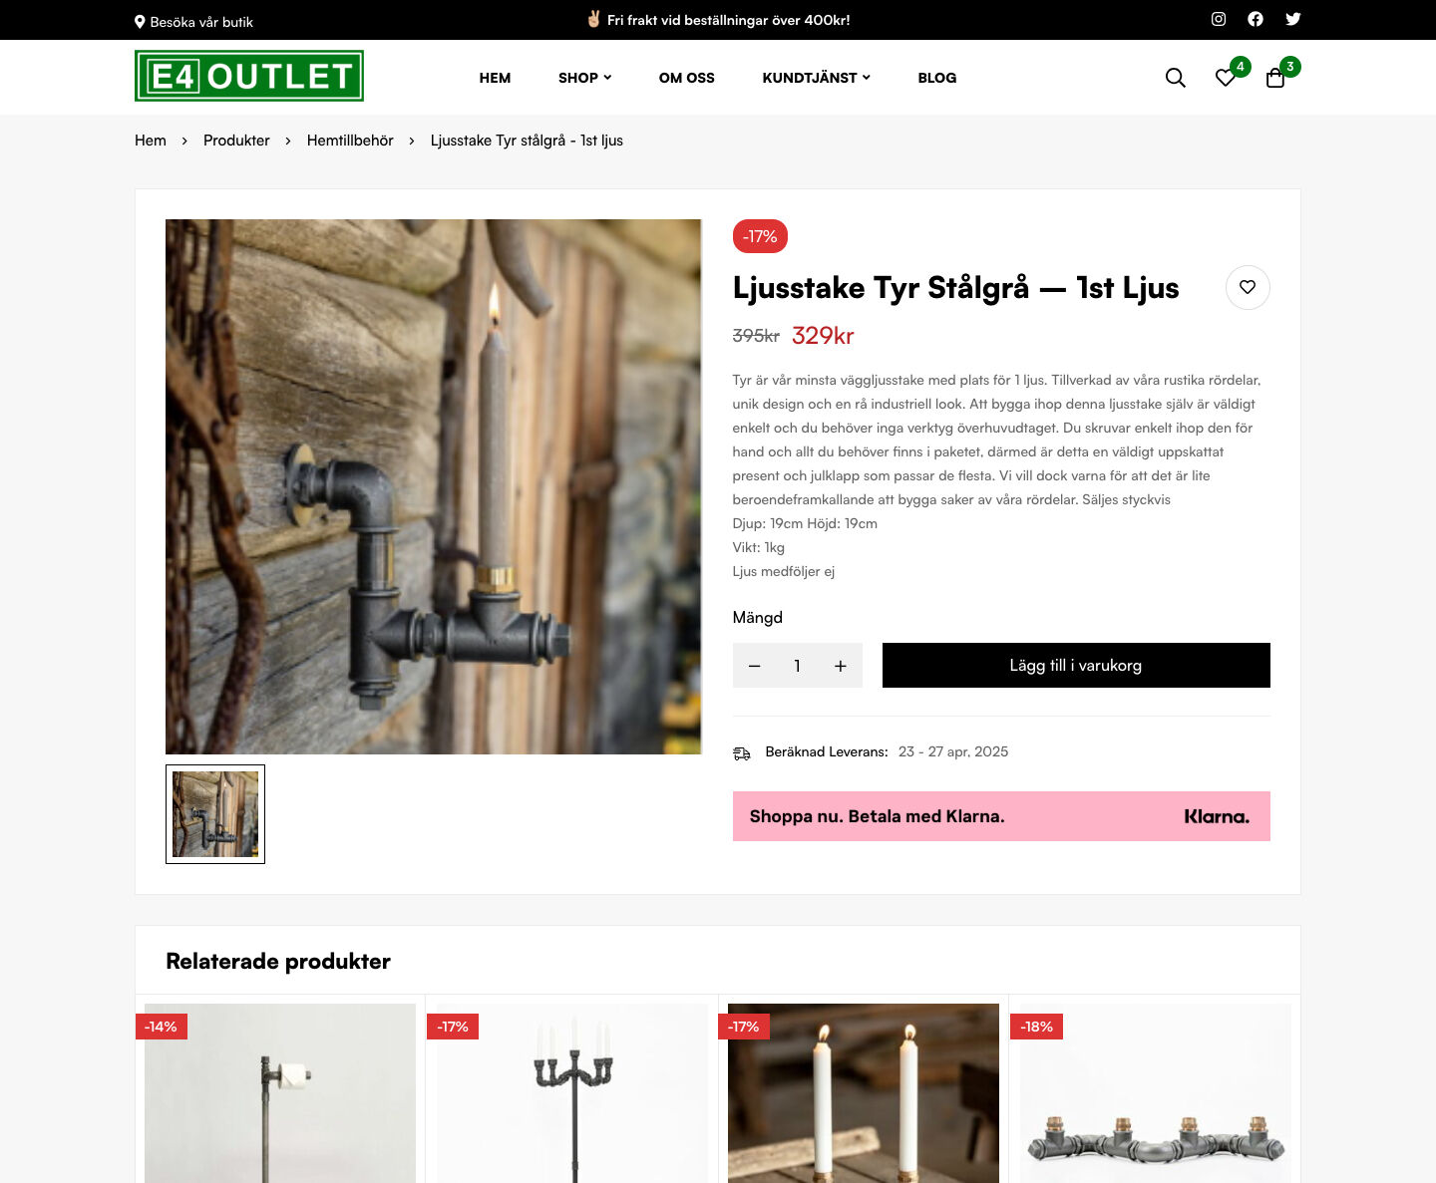
Task: Open the wishlist heart icon in header
Action: click(x=1226, y=78)
